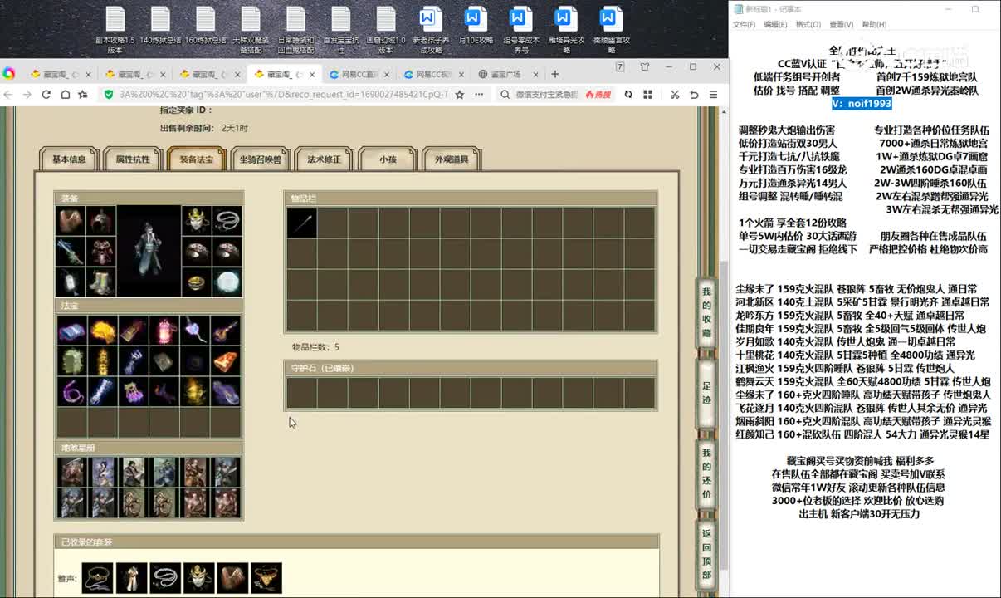Click the browser forward arrow
Screen dimensions: 1001x598
click(x=27, y=95)
